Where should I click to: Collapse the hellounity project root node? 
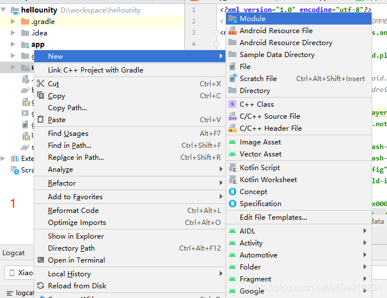pyautogui.click(x=3, y=10)
